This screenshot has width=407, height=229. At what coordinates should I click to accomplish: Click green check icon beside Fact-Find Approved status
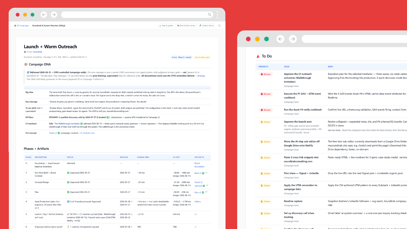pyautogui.click(x=68, y=173)
